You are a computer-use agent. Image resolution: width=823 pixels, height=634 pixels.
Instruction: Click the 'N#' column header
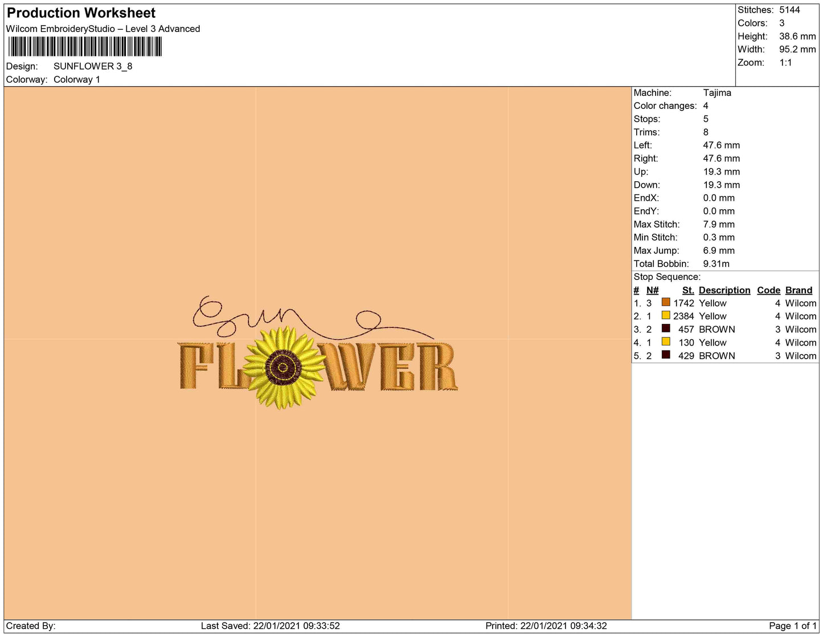tap(652, 290)
